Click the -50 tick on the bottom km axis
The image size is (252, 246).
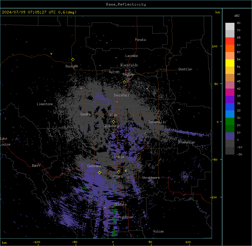(x=75, y=242)
